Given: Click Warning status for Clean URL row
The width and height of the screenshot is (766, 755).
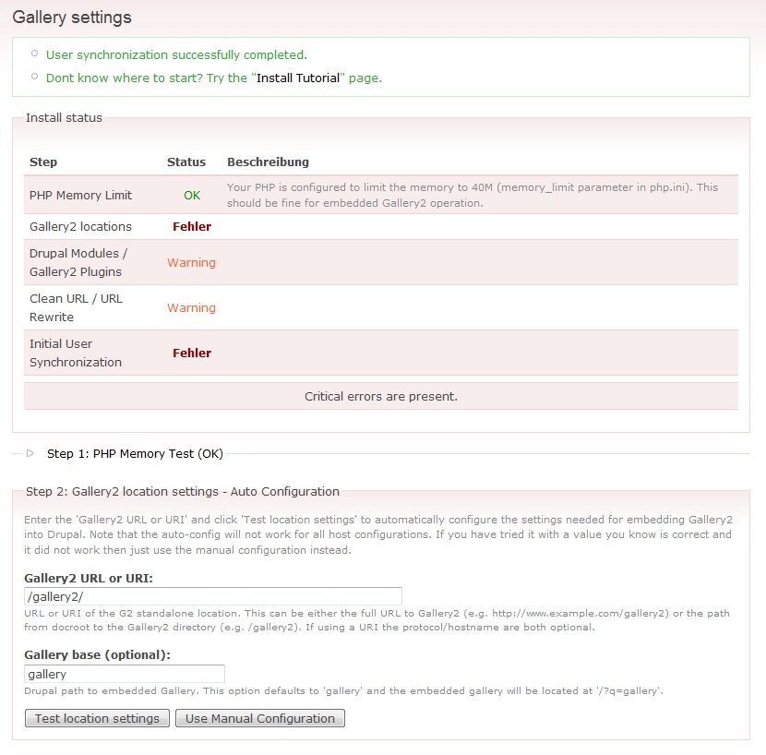Looking at the screenshot, I should pyautogui.click(x=191, y=308).
